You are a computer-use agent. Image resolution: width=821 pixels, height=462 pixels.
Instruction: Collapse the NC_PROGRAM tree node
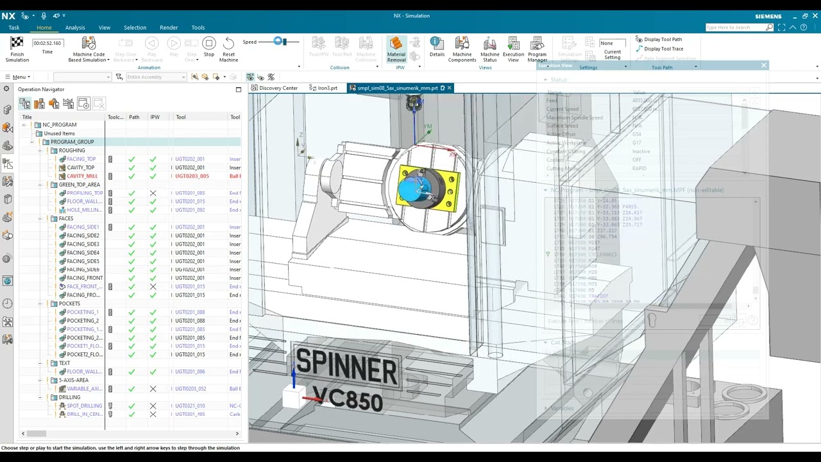coord(24,125)
